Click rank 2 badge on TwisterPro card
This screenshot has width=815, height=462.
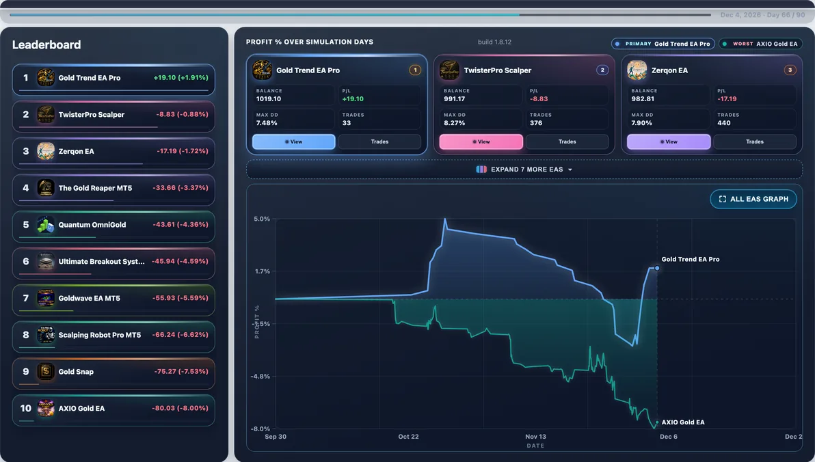click(602, 70)
